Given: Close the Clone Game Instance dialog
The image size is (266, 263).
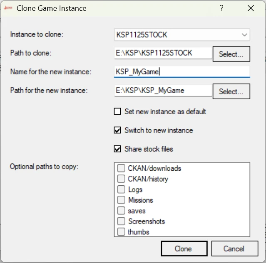Looking at the screenshot, I should click(251, 8).
